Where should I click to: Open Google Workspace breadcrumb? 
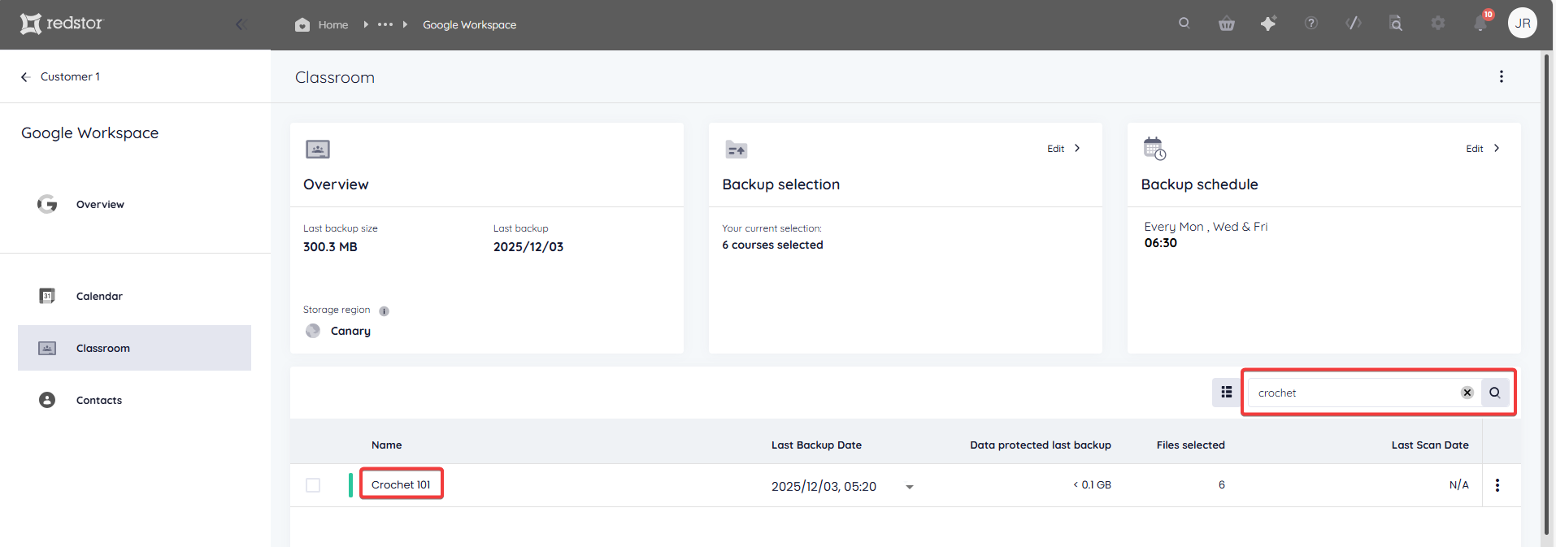[x=469, y=24]
